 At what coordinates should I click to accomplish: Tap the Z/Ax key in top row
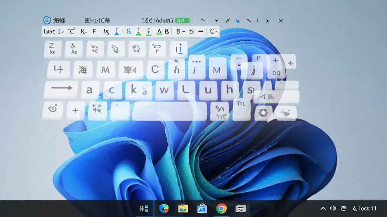(52, 49)
